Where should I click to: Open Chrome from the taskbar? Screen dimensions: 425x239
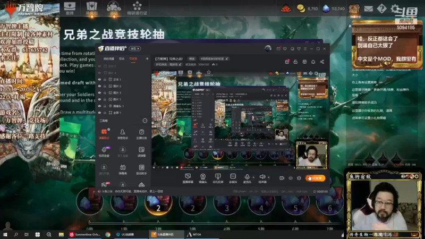108,234
